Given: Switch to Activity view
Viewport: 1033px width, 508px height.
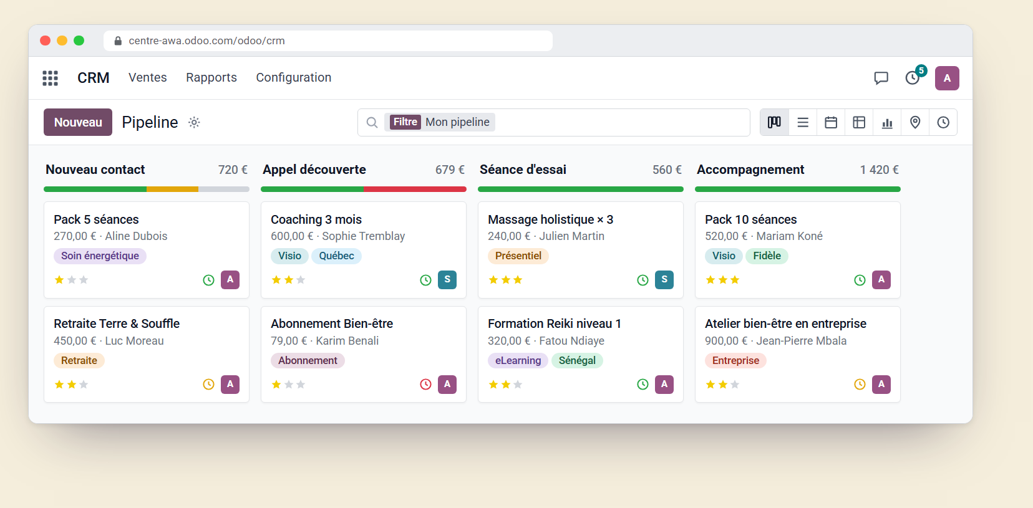Looking at the screenshot, I should [943, 122].
